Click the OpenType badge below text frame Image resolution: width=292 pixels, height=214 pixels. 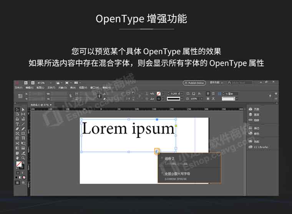(x=157, y=151)
